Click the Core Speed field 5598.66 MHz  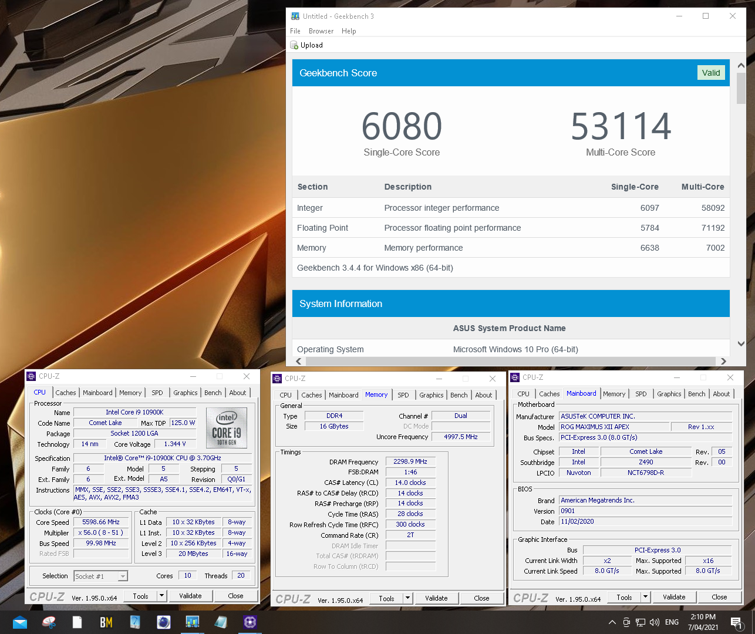pos(101,522)
